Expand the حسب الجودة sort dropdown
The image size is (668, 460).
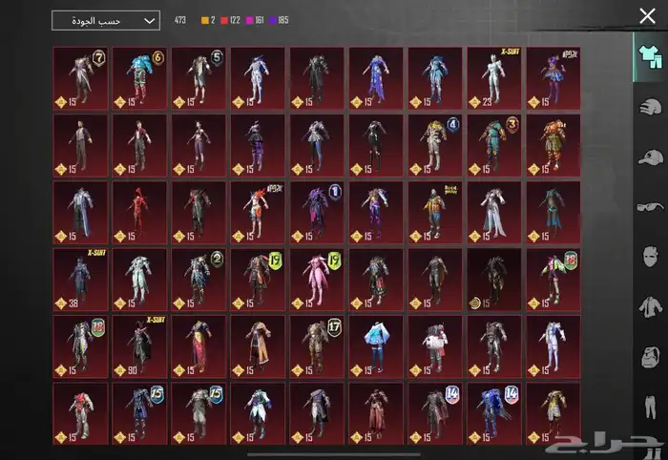pos(106,20)
